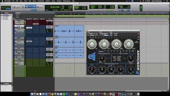170x96 pixels.
Task: Click the Master 1 track name
Action: [x=19, y=21]
